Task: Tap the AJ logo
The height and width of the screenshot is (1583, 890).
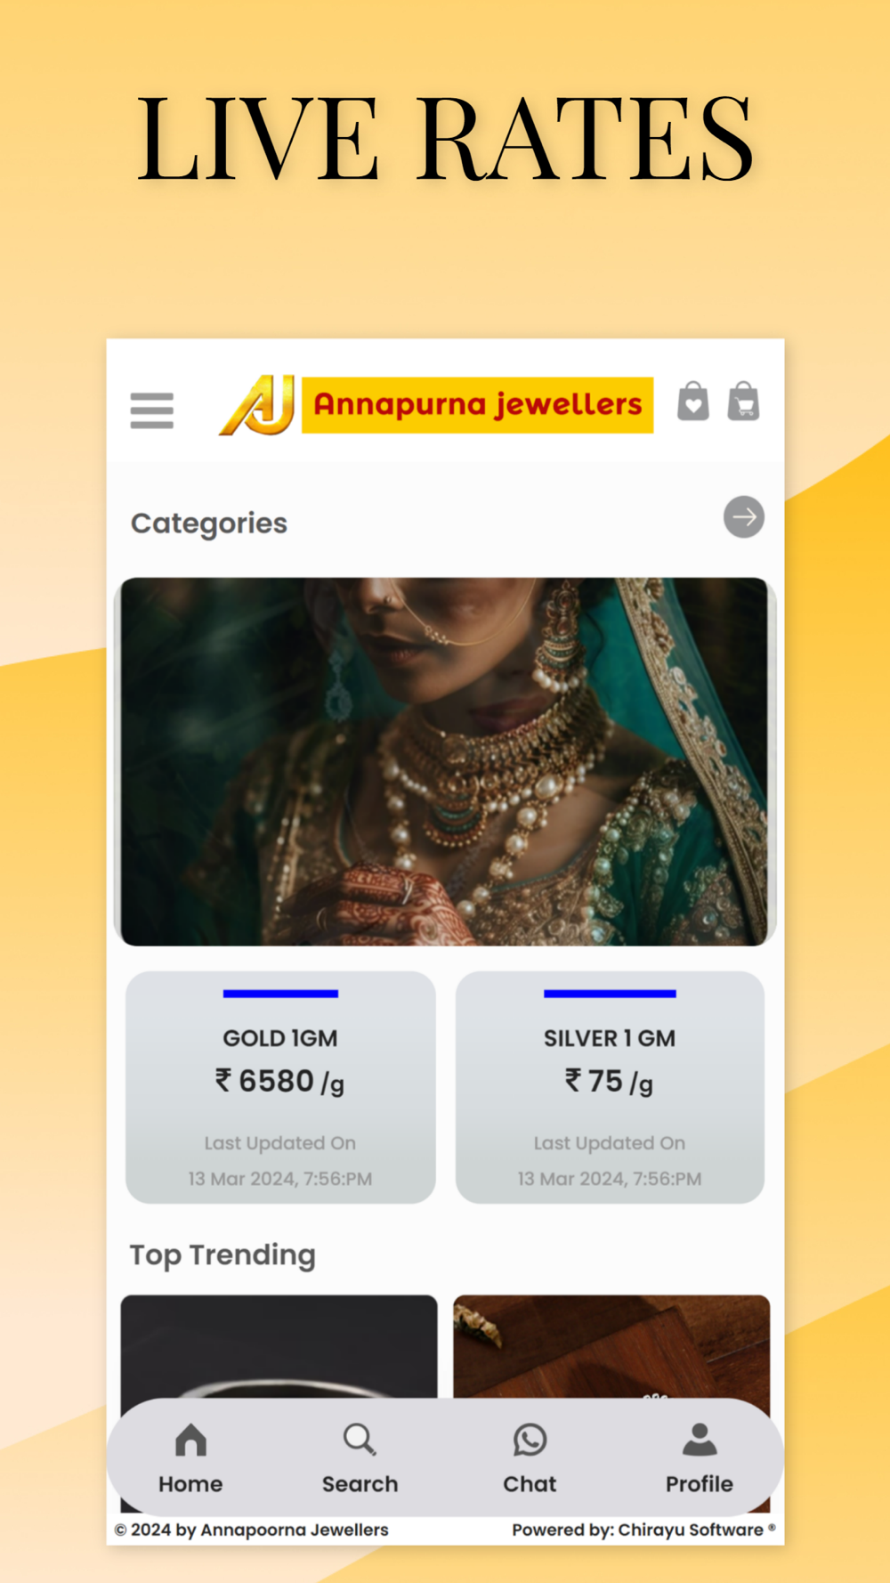Action: click(x=257, y=405)
